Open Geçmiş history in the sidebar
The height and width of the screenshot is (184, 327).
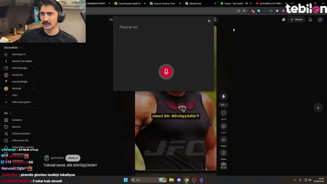16,127
